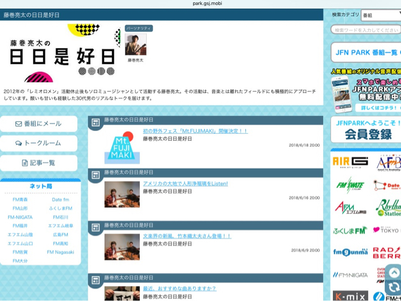The image size is (401, 301).
Task: Click article icon beside Mt.FUJIMAKI post header
Action: (x=96, y=122)
